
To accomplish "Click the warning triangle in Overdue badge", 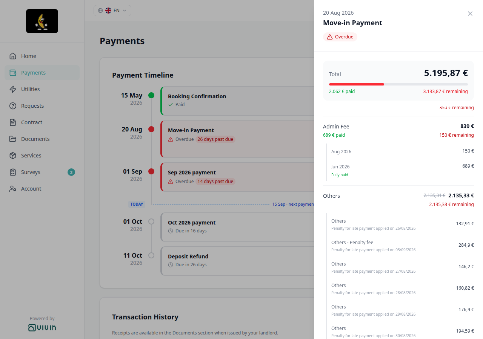I will 330,37.
